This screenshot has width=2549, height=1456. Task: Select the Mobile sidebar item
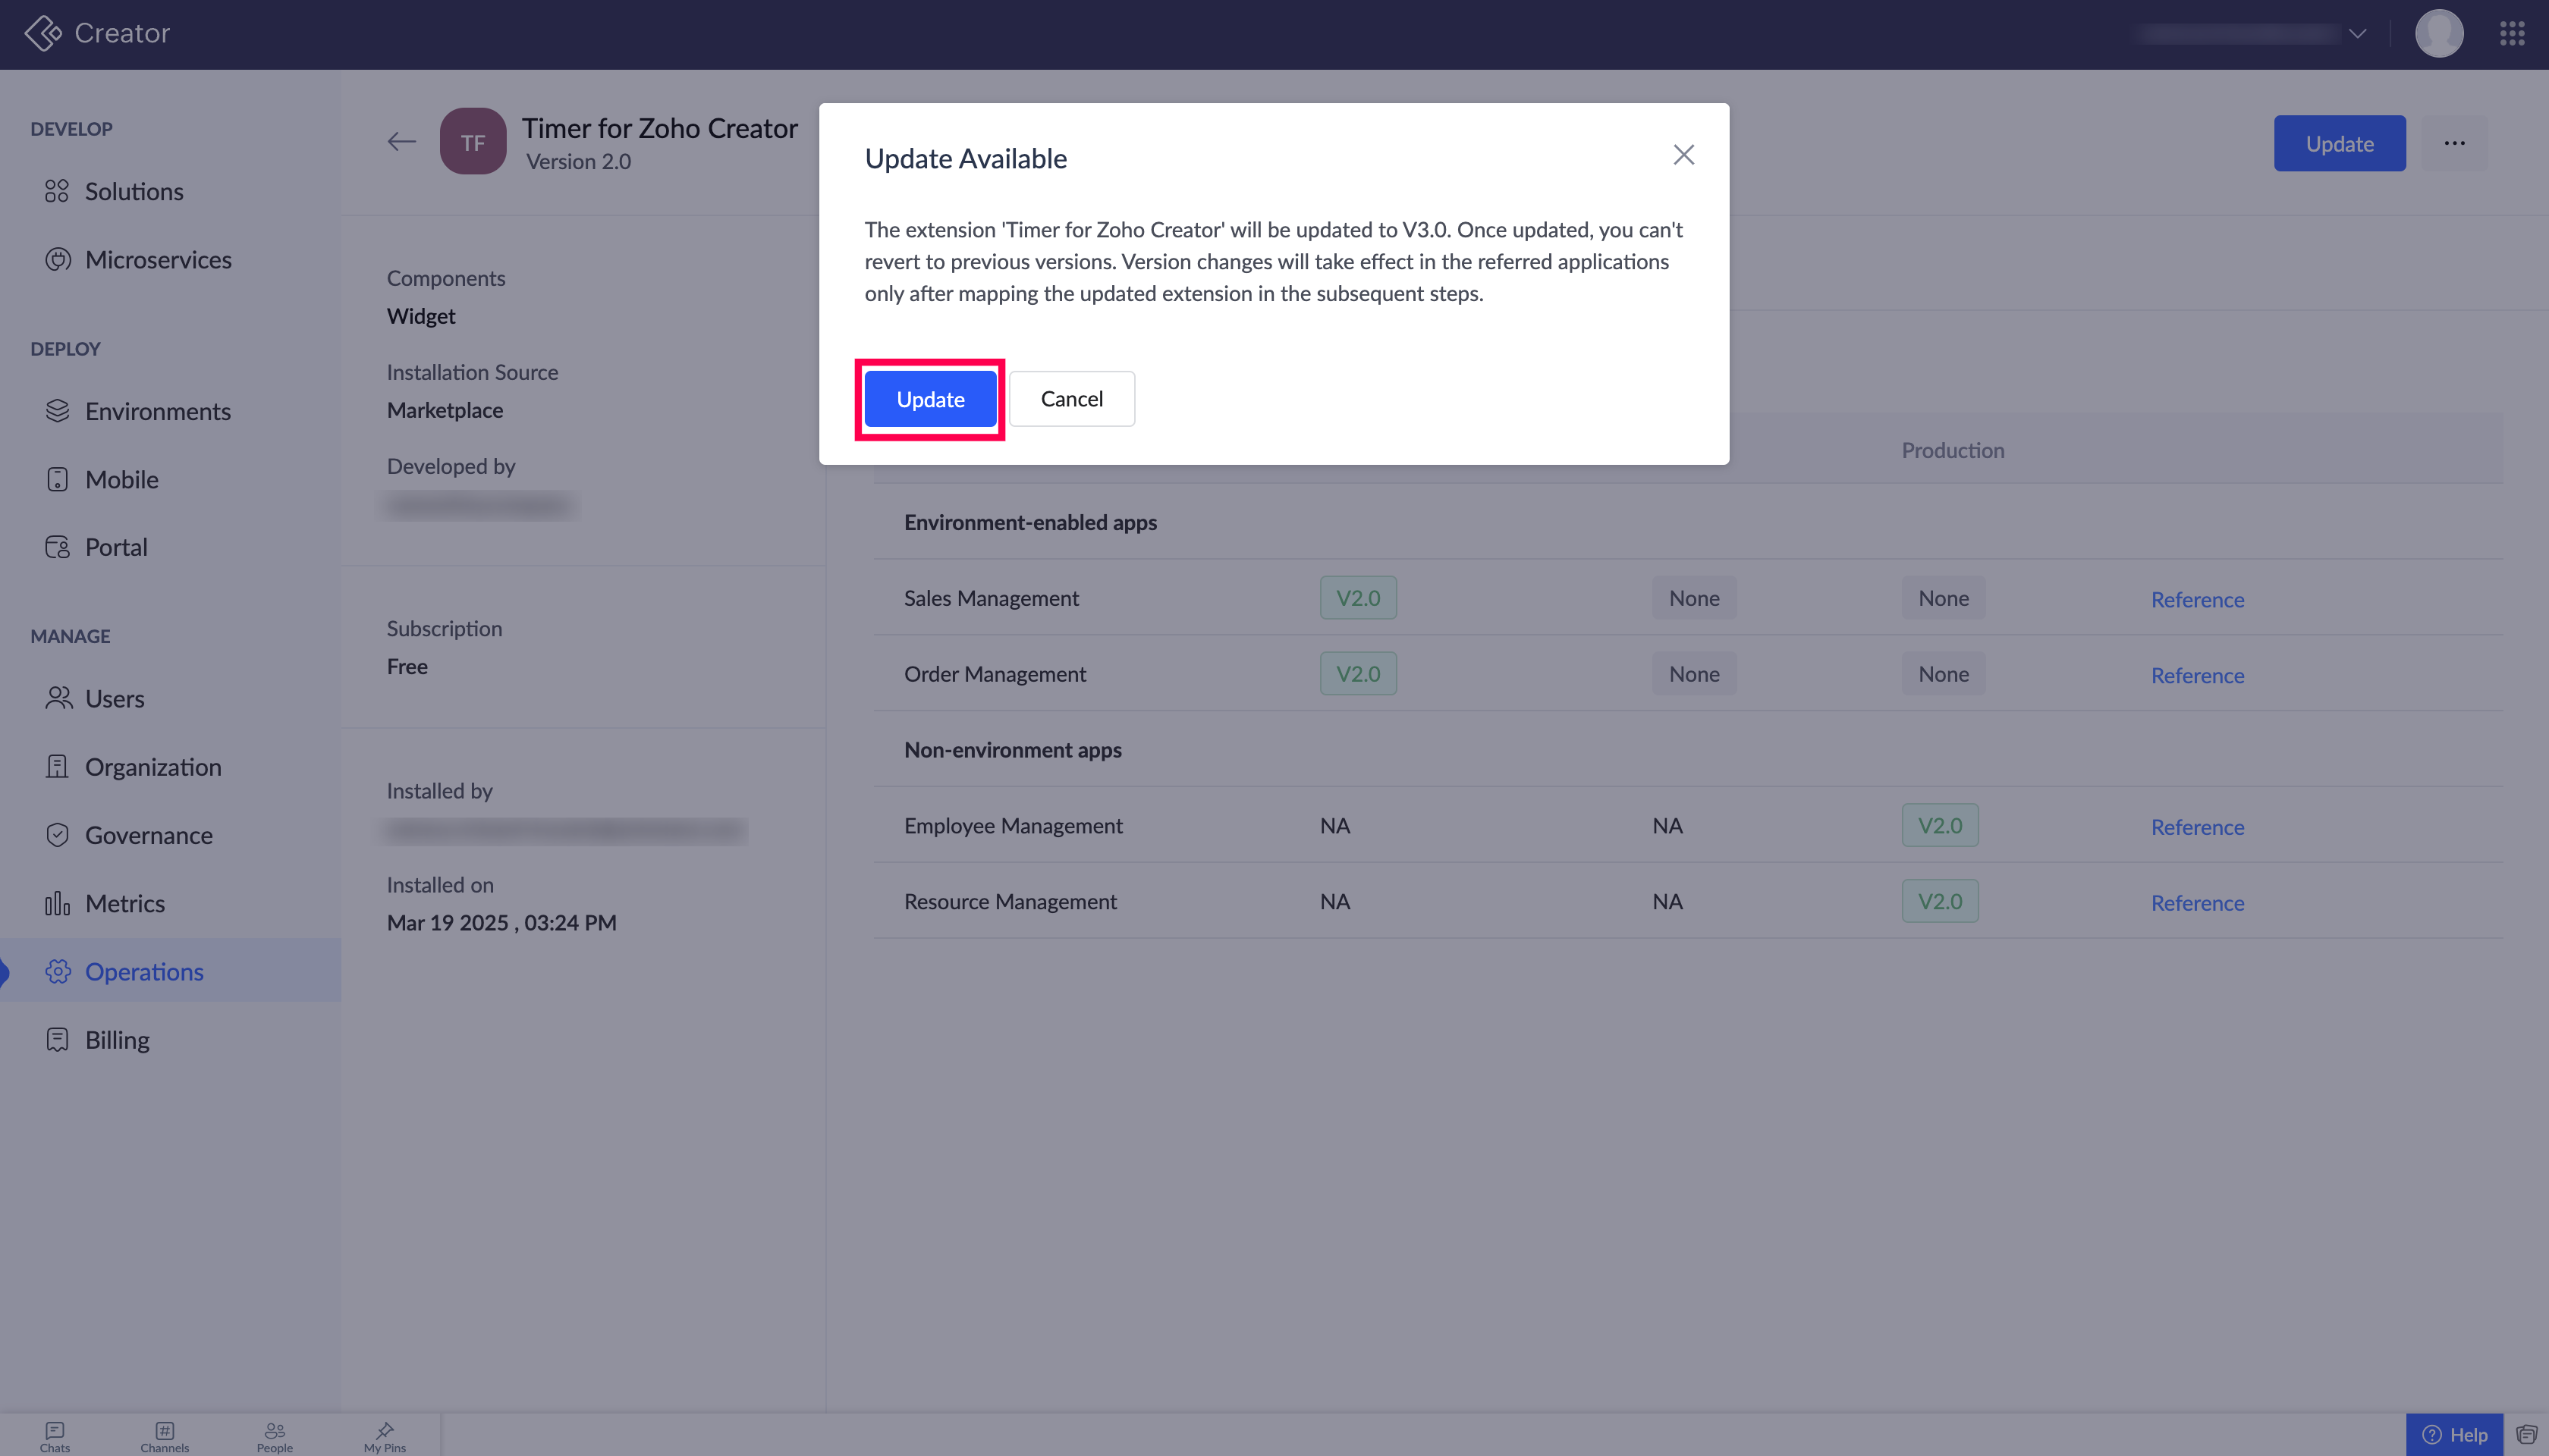pyautogui.click(x=121, y=479)
